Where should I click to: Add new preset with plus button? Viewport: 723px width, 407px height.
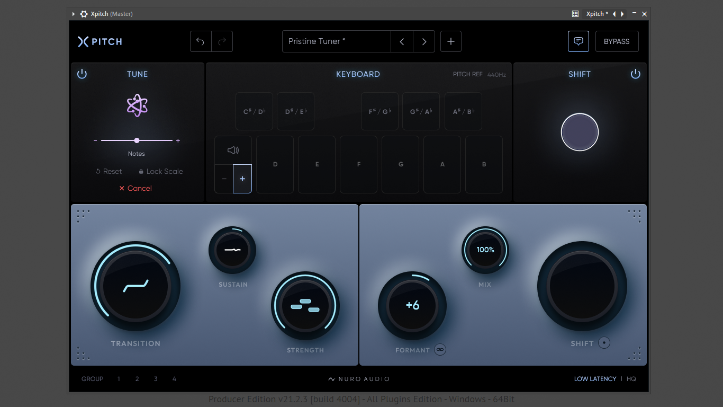[x=451, y=41]
